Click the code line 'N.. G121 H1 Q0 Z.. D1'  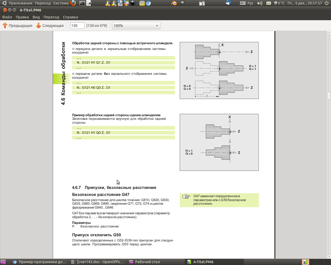click(123, 133)
